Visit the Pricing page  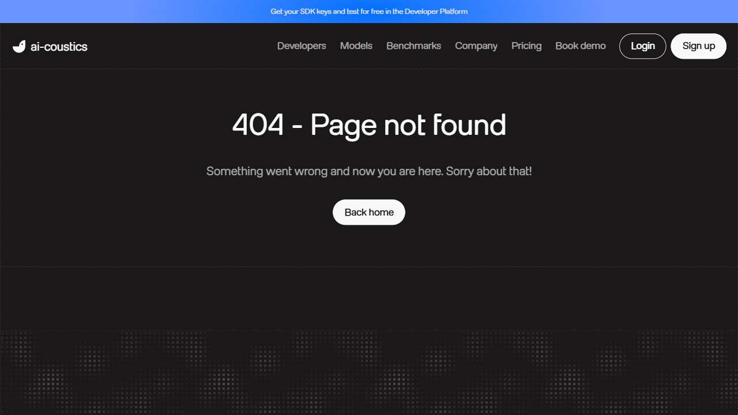(526, 46)
